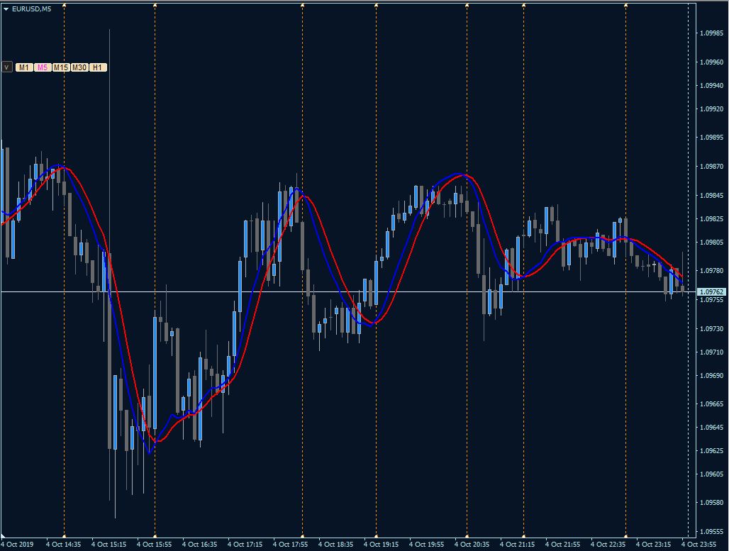Click top handle of the 21:15 dashed line

(x=523, y=5)
